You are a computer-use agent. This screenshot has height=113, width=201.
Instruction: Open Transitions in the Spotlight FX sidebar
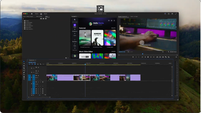pyautogui.click(x=75, y=40)
